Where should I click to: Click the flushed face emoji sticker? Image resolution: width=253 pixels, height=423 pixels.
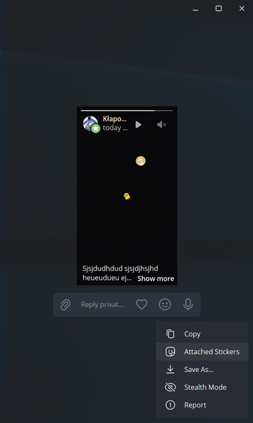click(140, 161)
